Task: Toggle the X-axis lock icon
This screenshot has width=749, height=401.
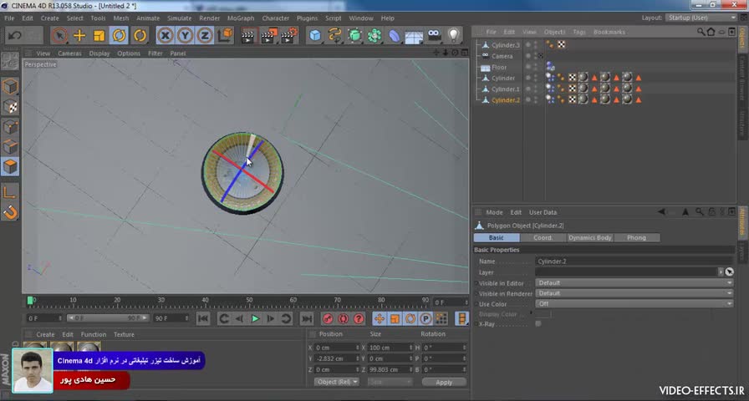Action: [166, 35]
